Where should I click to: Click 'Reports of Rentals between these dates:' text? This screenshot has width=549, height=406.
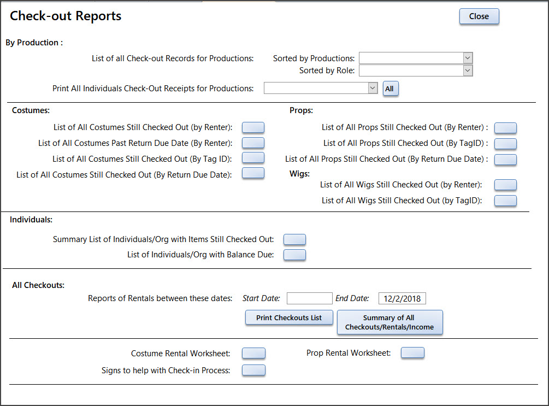[x=160, y=298]
